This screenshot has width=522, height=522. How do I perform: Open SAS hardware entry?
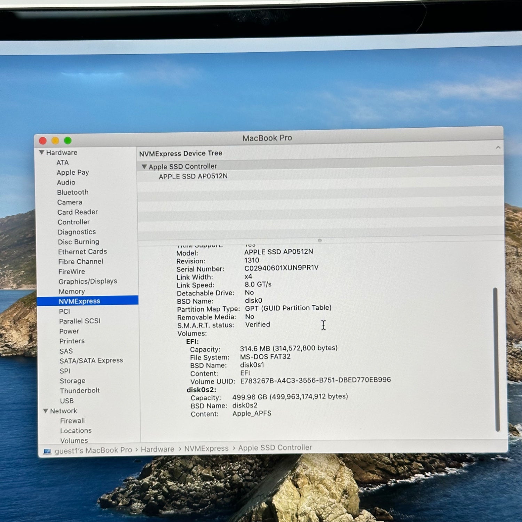coord(66,351)
